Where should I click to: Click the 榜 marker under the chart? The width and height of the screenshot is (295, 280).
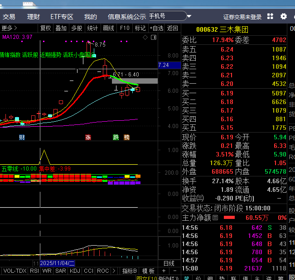click(x=127, y=137)
